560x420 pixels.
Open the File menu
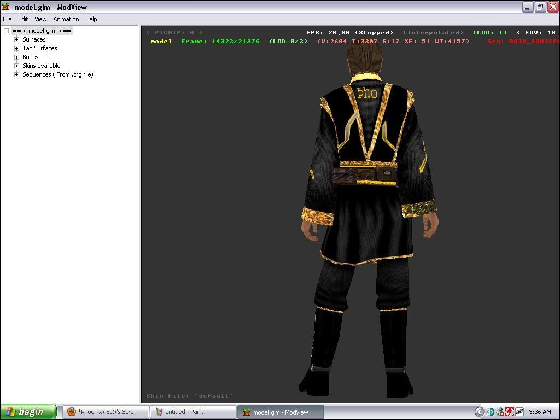[7, 19]
